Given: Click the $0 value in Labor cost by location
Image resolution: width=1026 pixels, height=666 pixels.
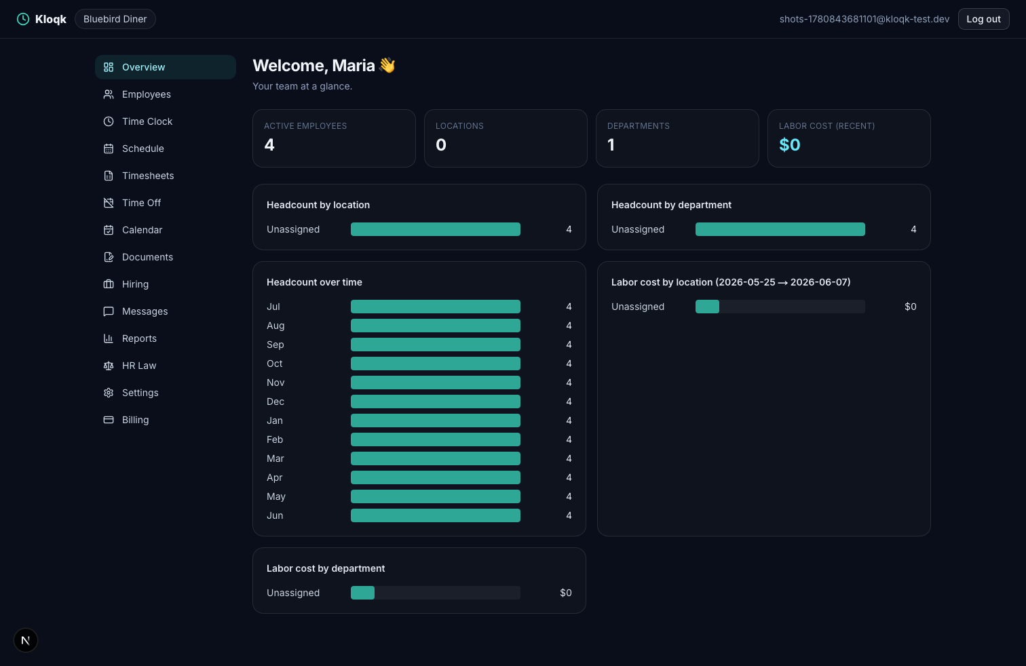Looking at the screenshot, I should 911,307.
